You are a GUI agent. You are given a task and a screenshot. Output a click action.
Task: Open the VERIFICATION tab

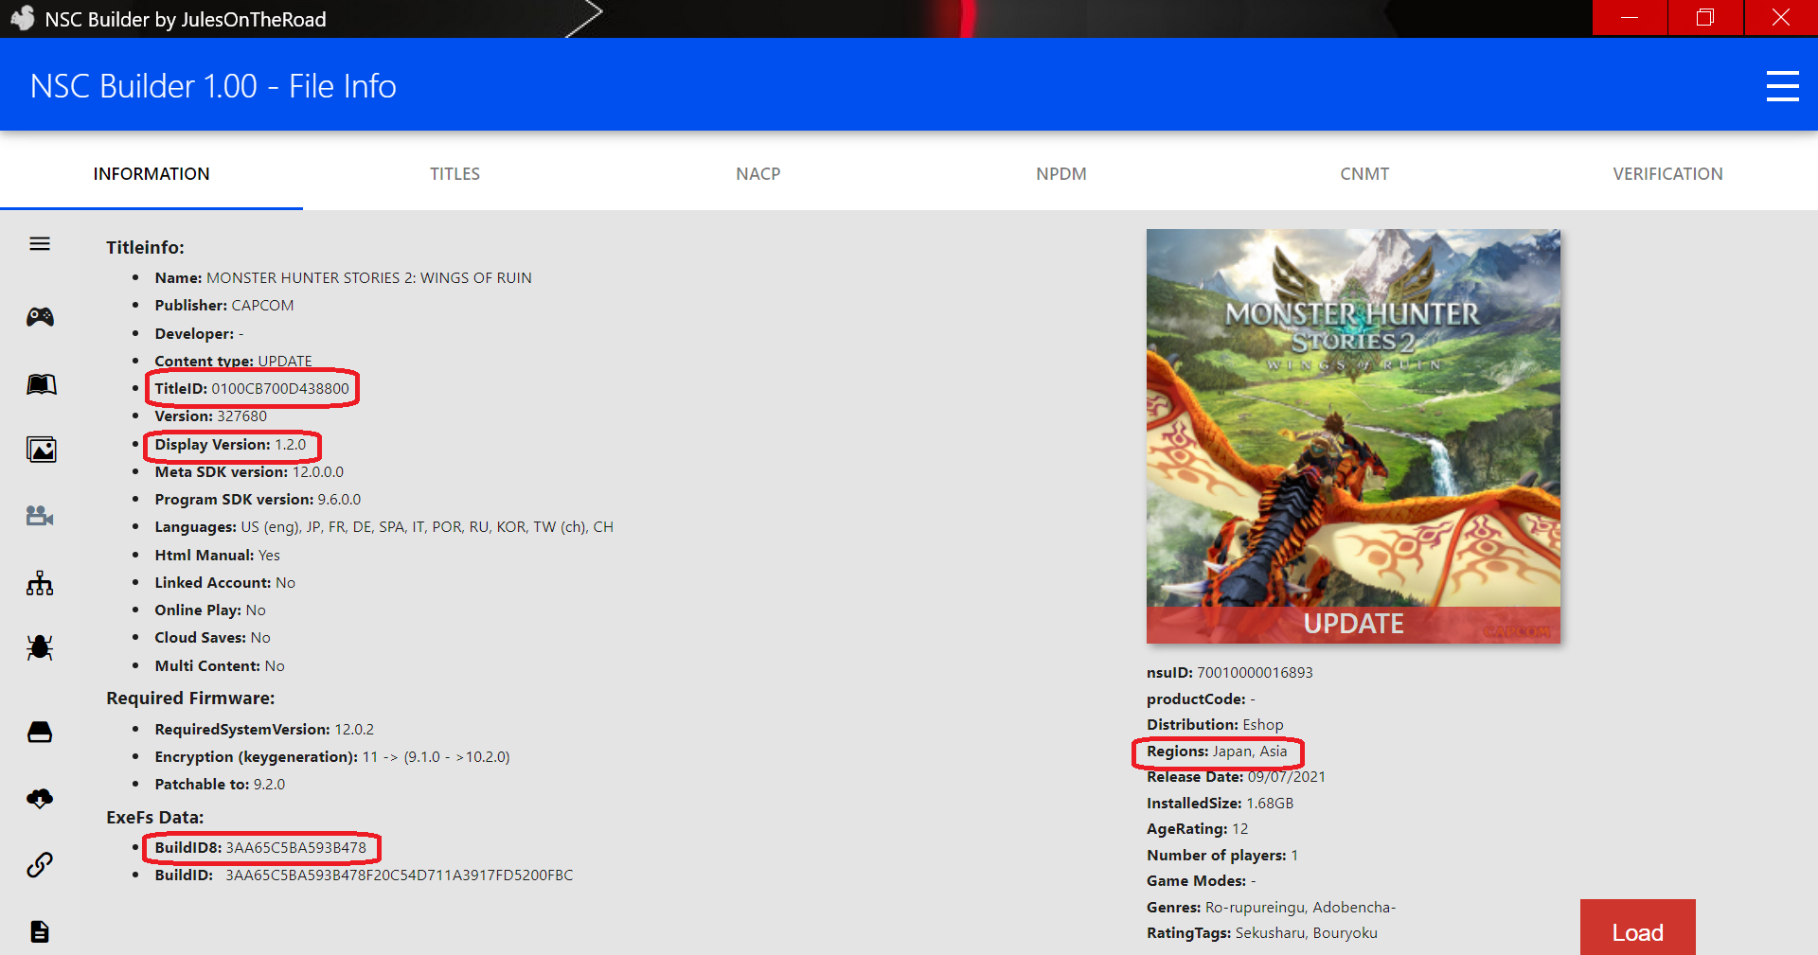pos(1667,174)
